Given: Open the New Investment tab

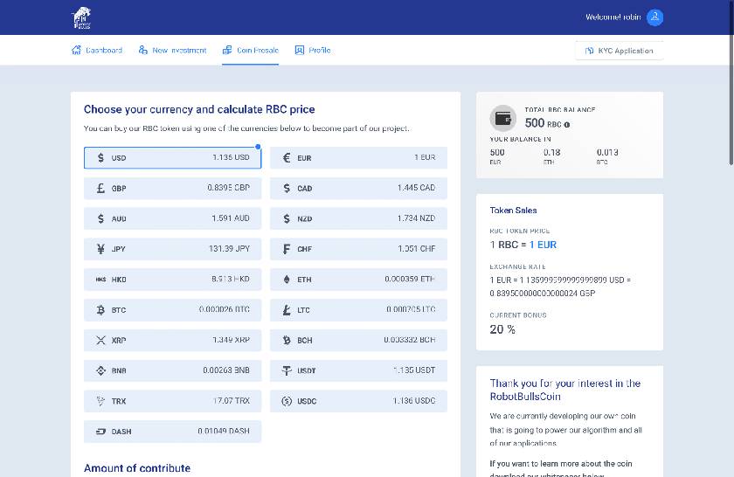Looking at the screenshot, I should (172, 51).
